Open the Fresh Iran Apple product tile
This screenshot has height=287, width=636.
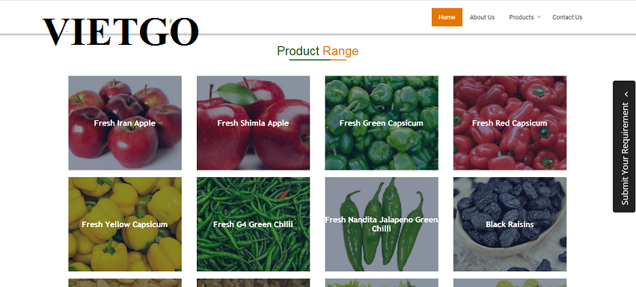tap(125, 123)
